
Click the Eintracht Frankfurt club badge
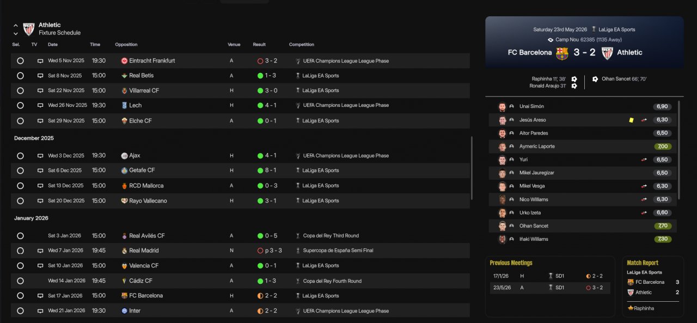pyautogui.click(x=124, y=61)
